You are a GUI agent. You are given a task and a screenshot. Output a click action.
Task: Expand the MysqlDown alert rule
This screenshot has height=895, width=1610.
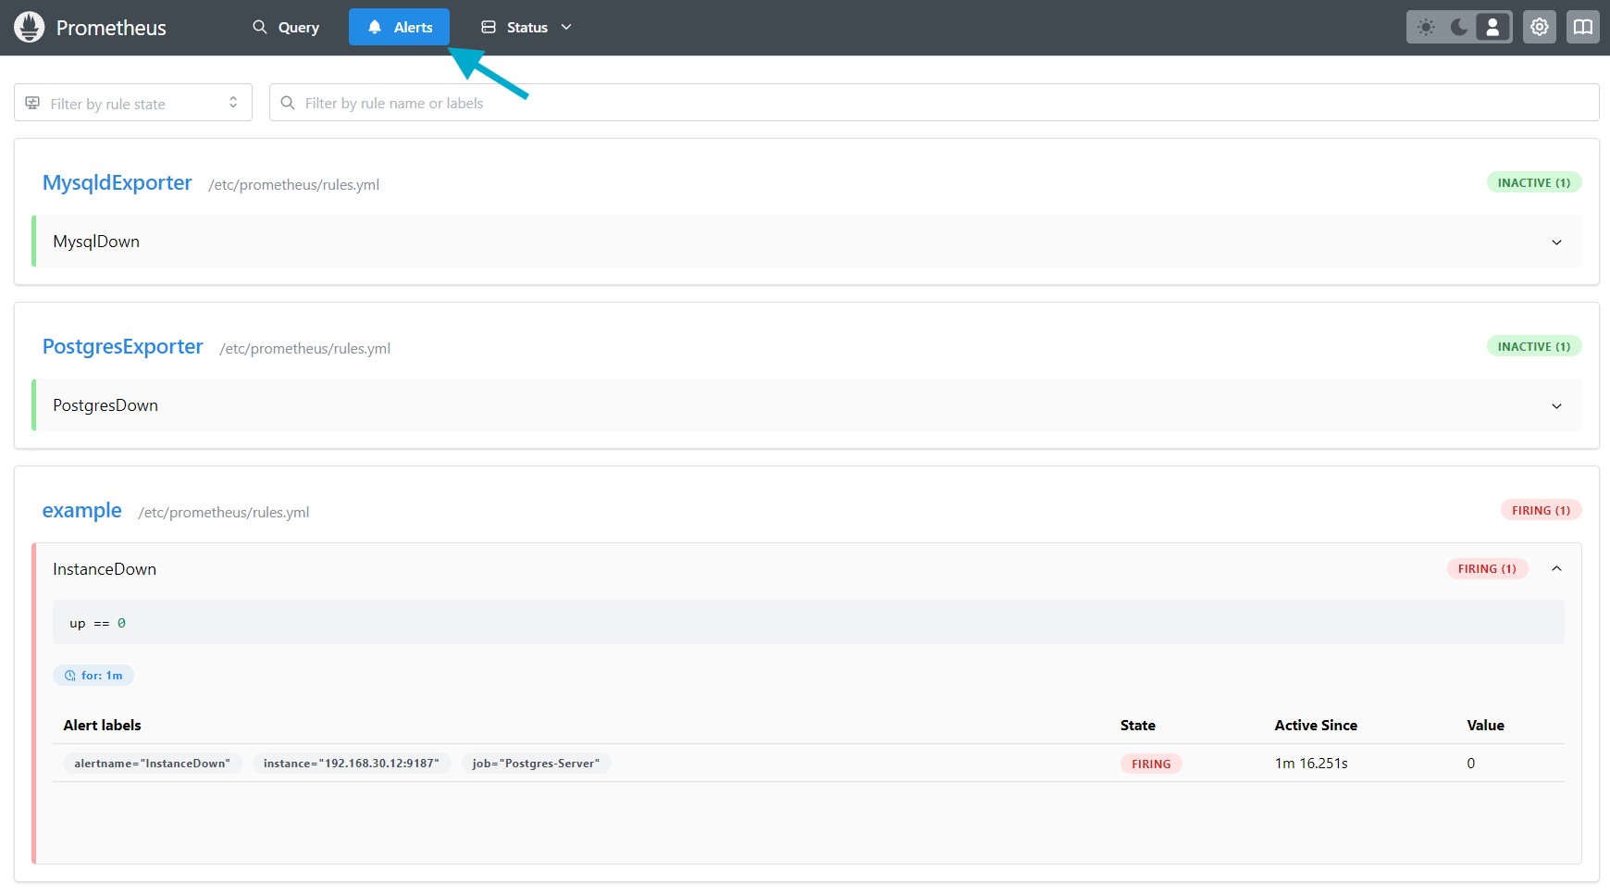[1556, 242]
